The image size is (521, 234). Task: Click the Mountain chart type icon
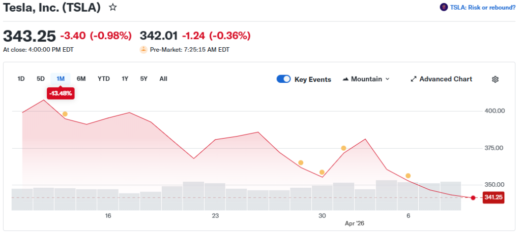(x=346, y=79)
